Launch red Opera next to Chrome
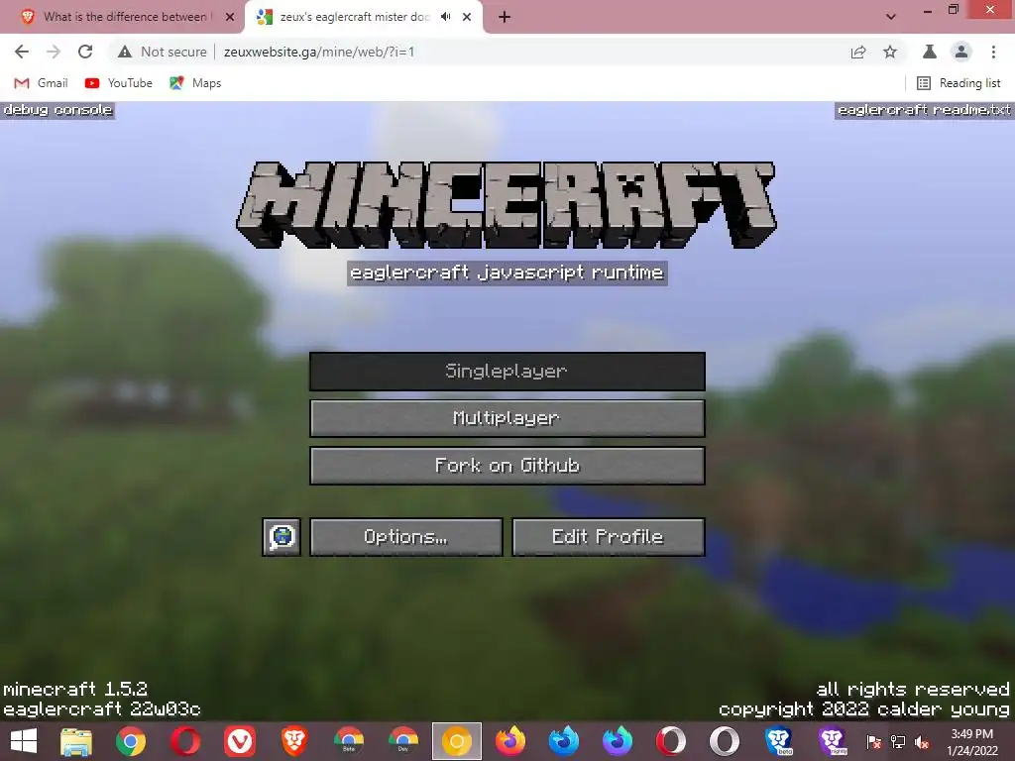1015x761 pixels. pos(185,741)
